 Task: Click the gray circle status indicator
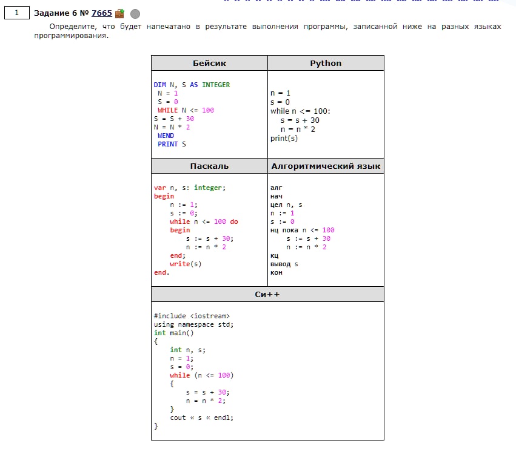pos(135,13)
